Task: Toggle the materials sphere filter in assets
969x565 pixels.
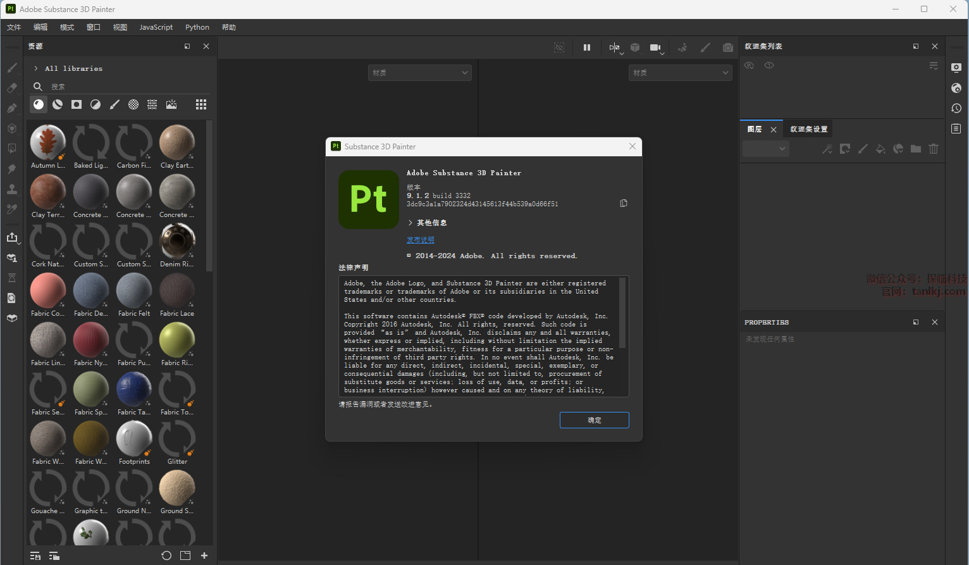Action: [39, 104]
